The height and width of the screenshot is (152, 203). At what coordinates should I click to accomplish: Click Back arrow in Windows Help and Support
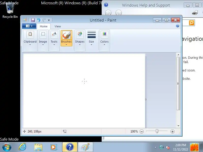108,13
